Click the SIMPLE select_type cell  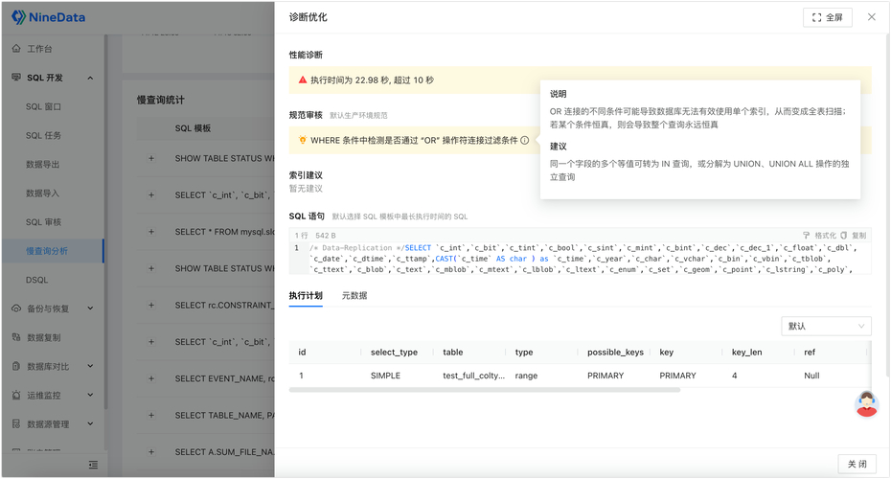385,376
